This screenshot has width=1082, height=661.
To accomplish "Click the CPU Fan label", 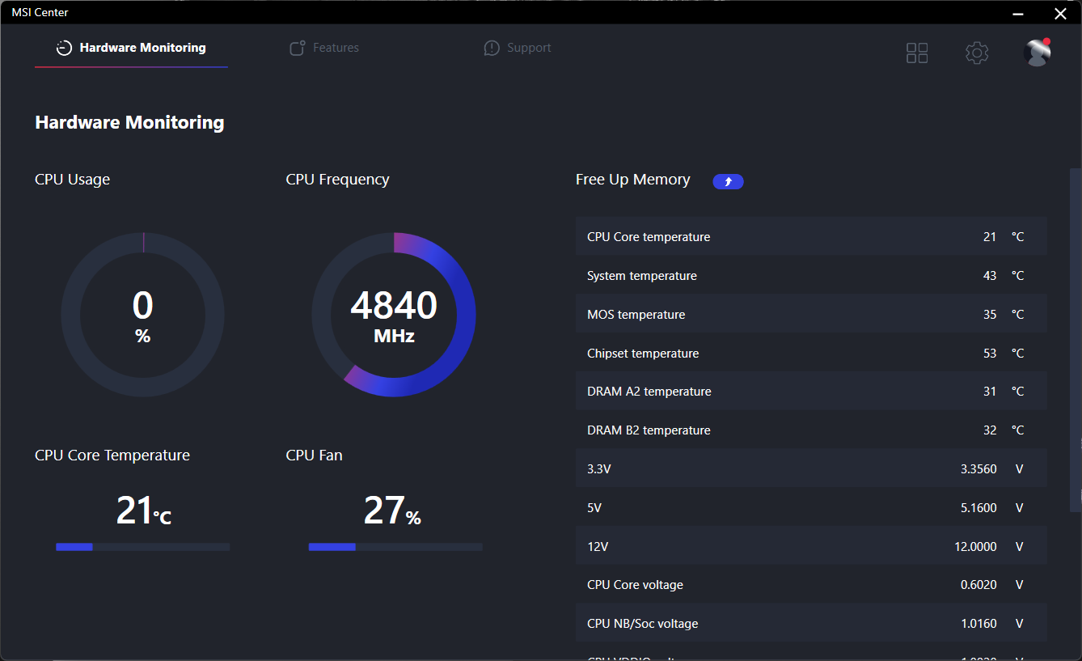I will (x=314, y=455).
